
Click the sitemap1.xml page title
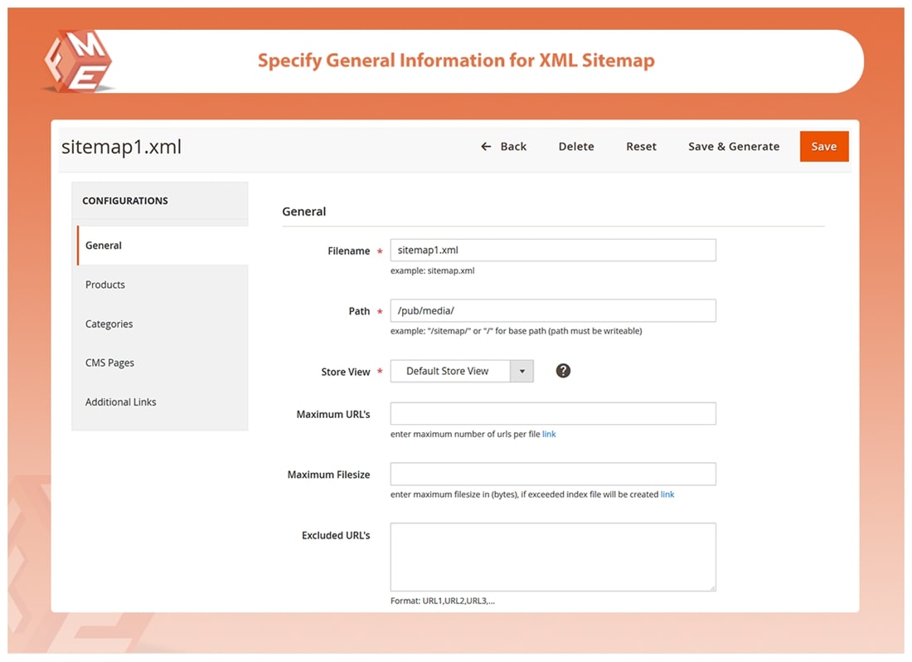(122, 147)
